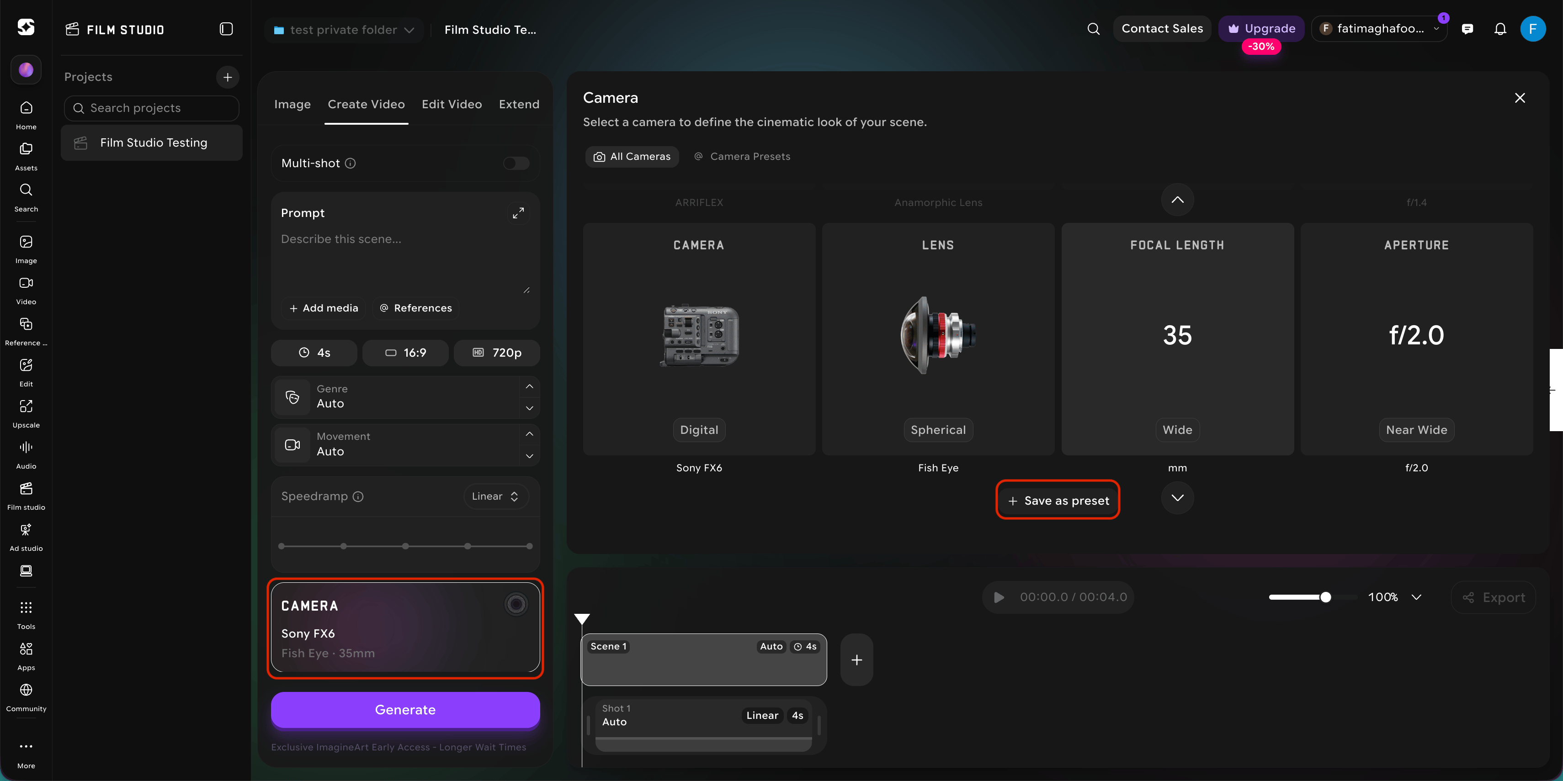1563x781 pixels.
Task: Click the Contact Sales button
Action: (x=1162, y=28)
